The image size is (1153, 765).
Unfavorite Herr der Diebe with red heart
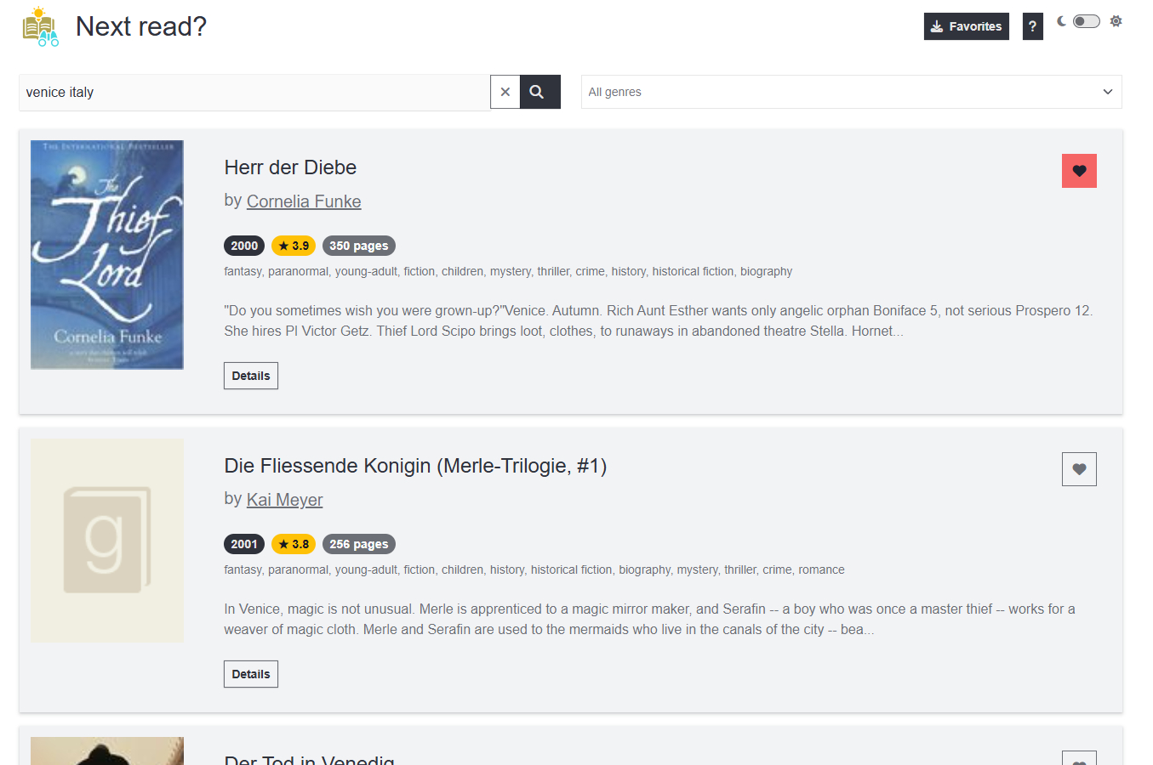click(1079, 171)
